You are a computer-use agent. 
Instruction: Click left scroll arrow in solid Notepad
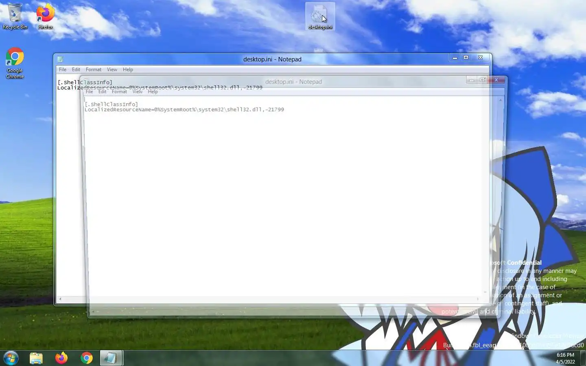pyautogui.click(x=60, y=299)
